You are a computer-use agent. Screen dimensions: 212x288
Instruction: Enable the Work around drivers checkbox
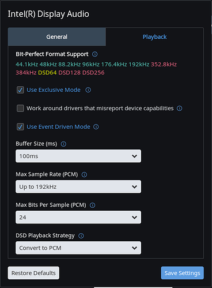pos(20,109)
